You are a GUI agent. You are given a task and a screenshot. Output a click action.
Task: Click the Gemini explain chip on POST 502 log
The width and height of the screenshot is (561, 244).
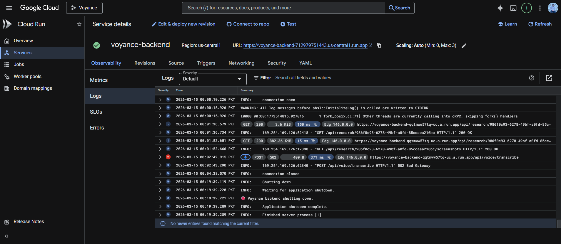(246, 157)
